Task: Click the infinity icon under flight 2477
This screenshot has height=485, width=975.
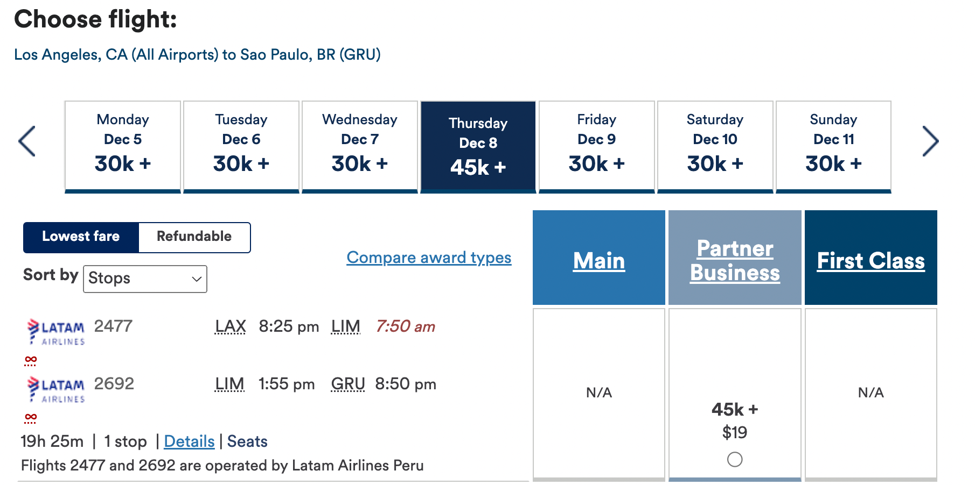Action: (31, 360)
